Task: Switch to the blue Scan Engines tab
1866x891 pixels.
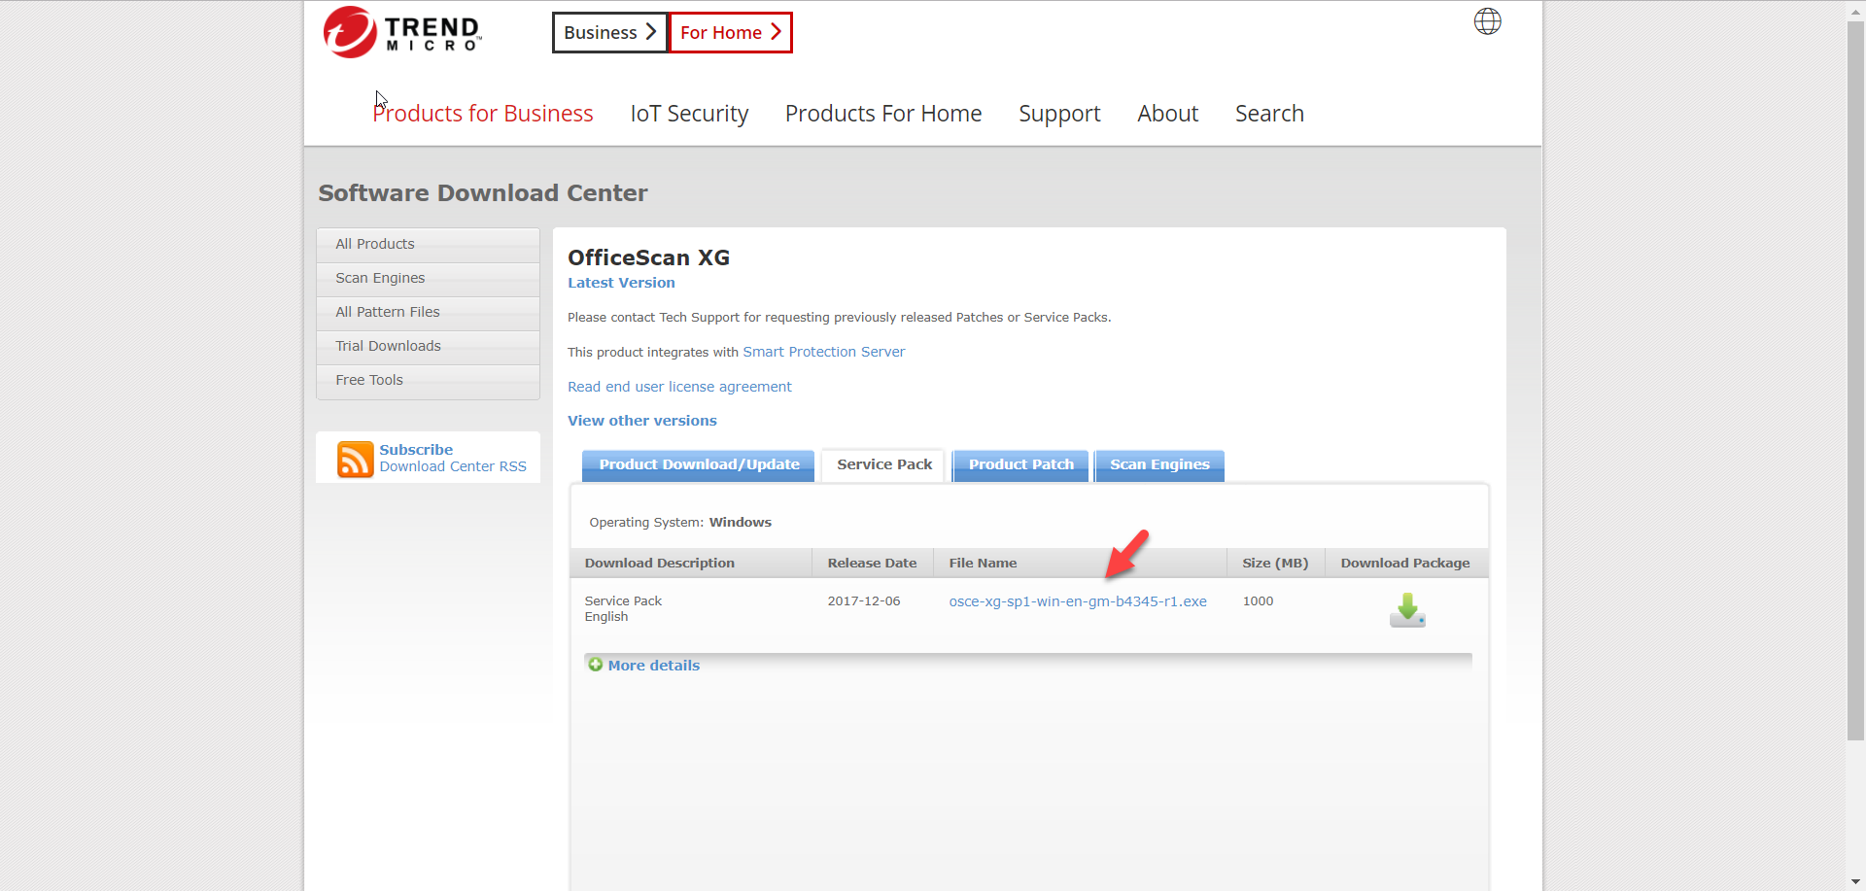Action: tap(1159, 464)
